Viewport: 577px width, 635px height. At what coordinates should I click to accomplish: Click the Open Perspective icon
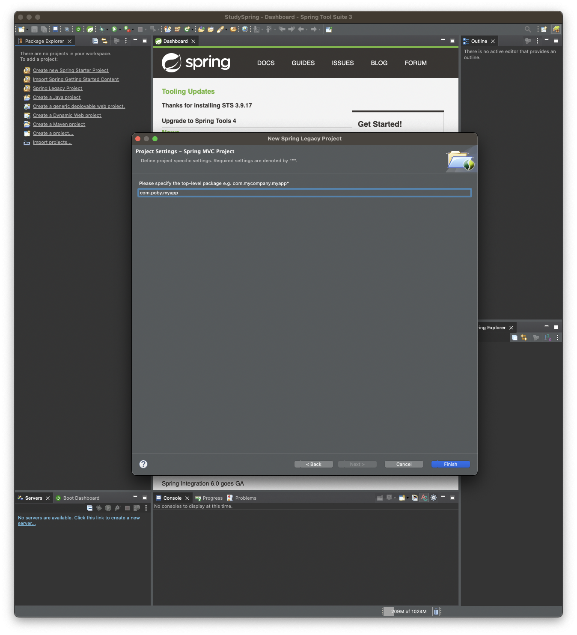(x=544, y=29)
